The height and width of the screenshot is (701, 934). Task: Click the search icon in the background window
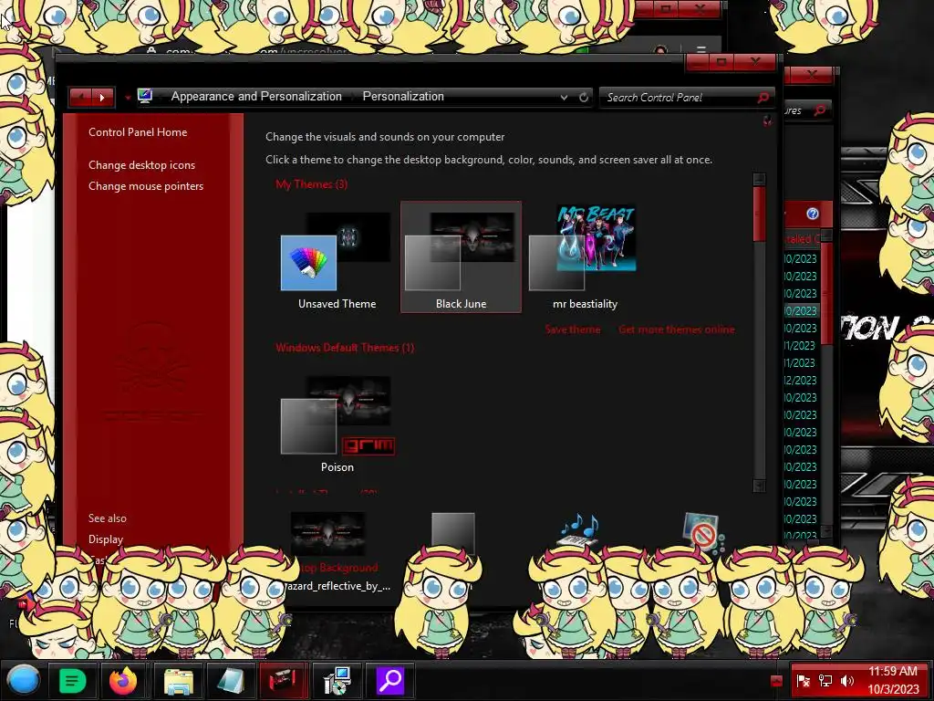[820, 110]
